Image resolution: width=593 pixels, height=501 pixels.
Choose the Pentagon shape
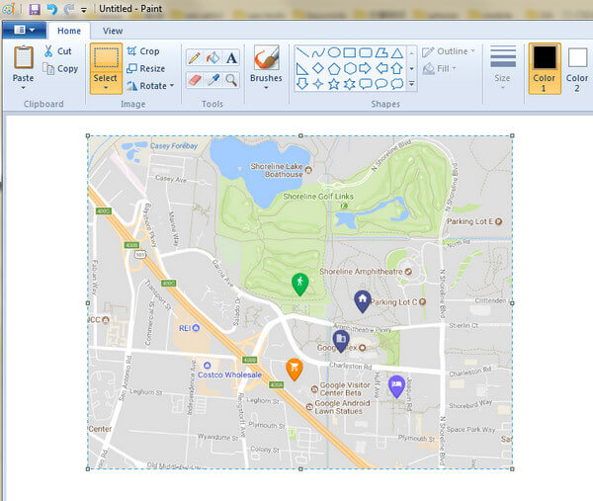[334, 68]
